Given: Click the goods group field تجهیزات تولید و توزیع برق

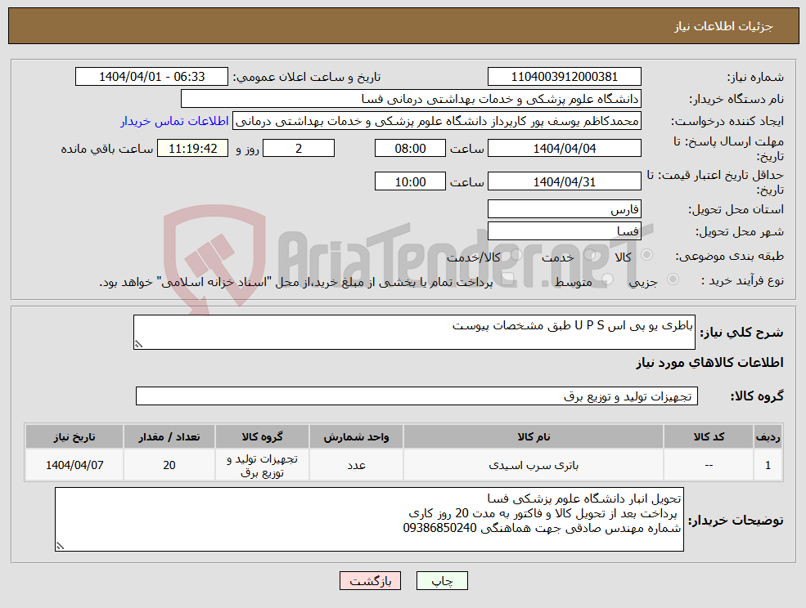Looking at the screenshot, I should tap(417, 396).
